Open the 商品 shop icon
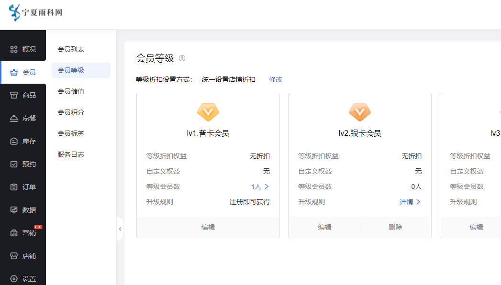The width and height of the screenshot is (501, 285). point(14,95)
